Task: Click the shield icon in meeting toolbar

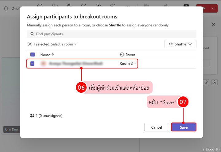Action: click(x=6, y=8)
